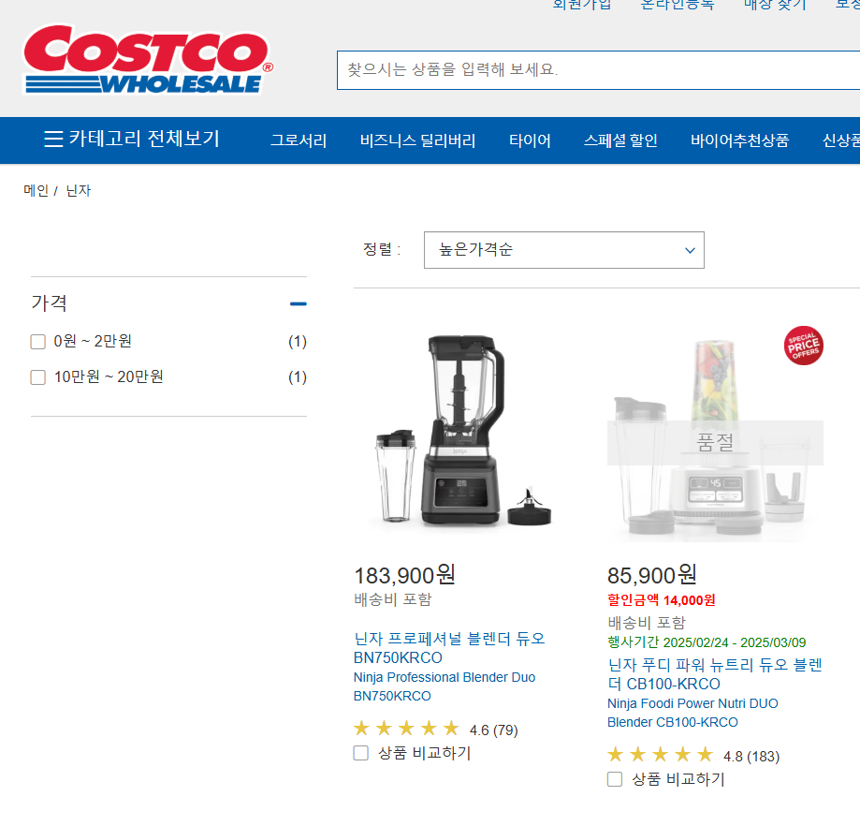Check the 10만원 ~ 20만원 price filter
Image resolution: width=860 pixels, height=826 pixels.
pos(37,377)
